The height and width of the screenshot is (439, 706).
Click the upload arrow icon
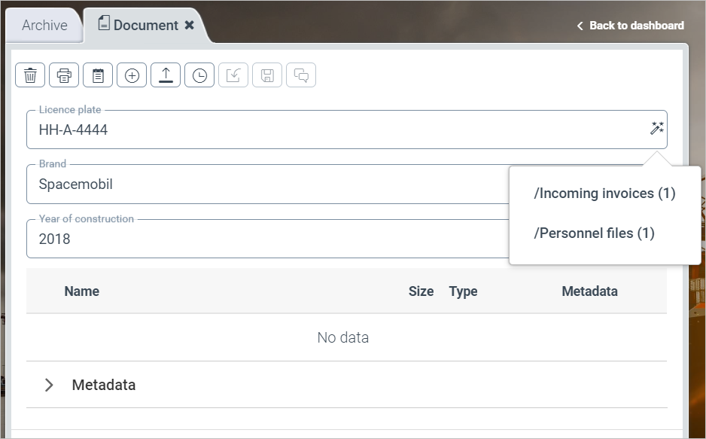coord(166,75)
